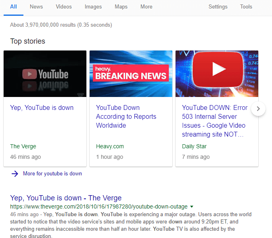Click the Top stories heading

coord(27,41)
